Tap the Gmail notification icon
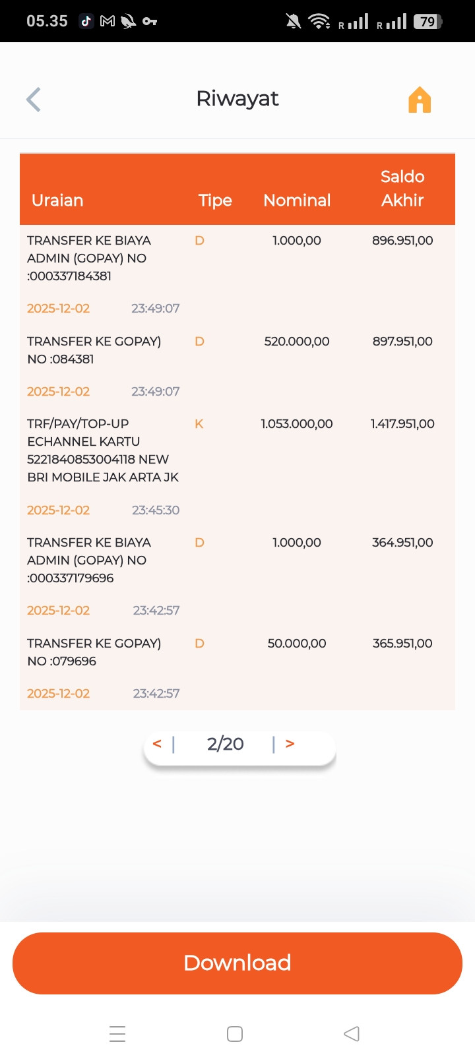This screenshot has height=1063, width=475. (x=107, y=21)
